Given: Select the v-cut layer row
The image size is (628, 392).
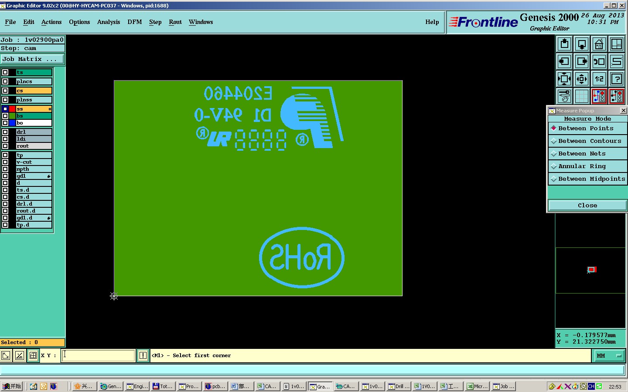Looking at the screenshot, I should [34, 162].
